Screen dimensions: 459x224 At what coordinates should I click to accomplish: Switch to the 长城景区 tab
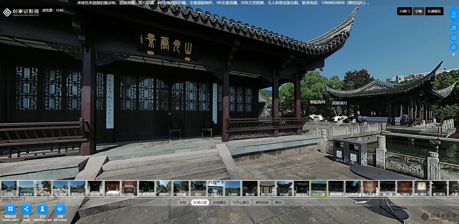tap(219, 202)
